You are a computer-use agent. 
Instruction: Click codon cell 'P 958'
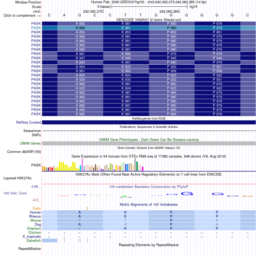tap(217, 71)
